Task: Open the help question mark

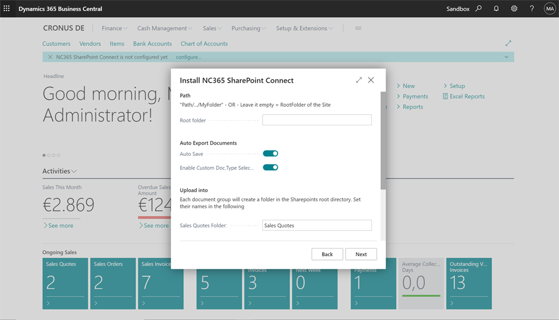Action: coord(532,9)
